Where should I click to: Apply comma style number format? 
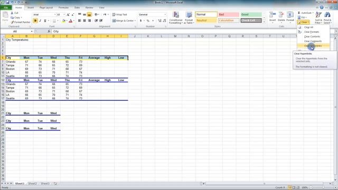(153, 21)
